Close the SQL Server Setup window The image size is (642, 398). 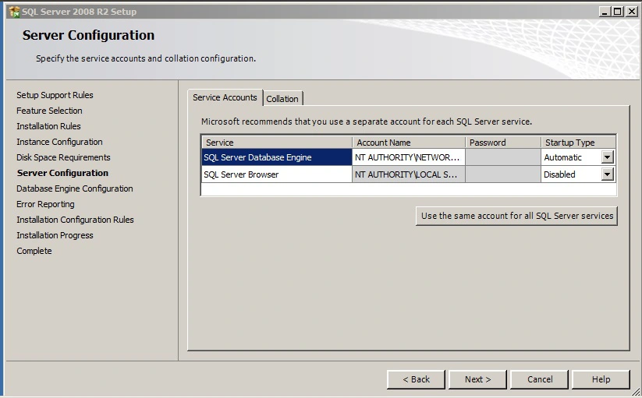630,11
